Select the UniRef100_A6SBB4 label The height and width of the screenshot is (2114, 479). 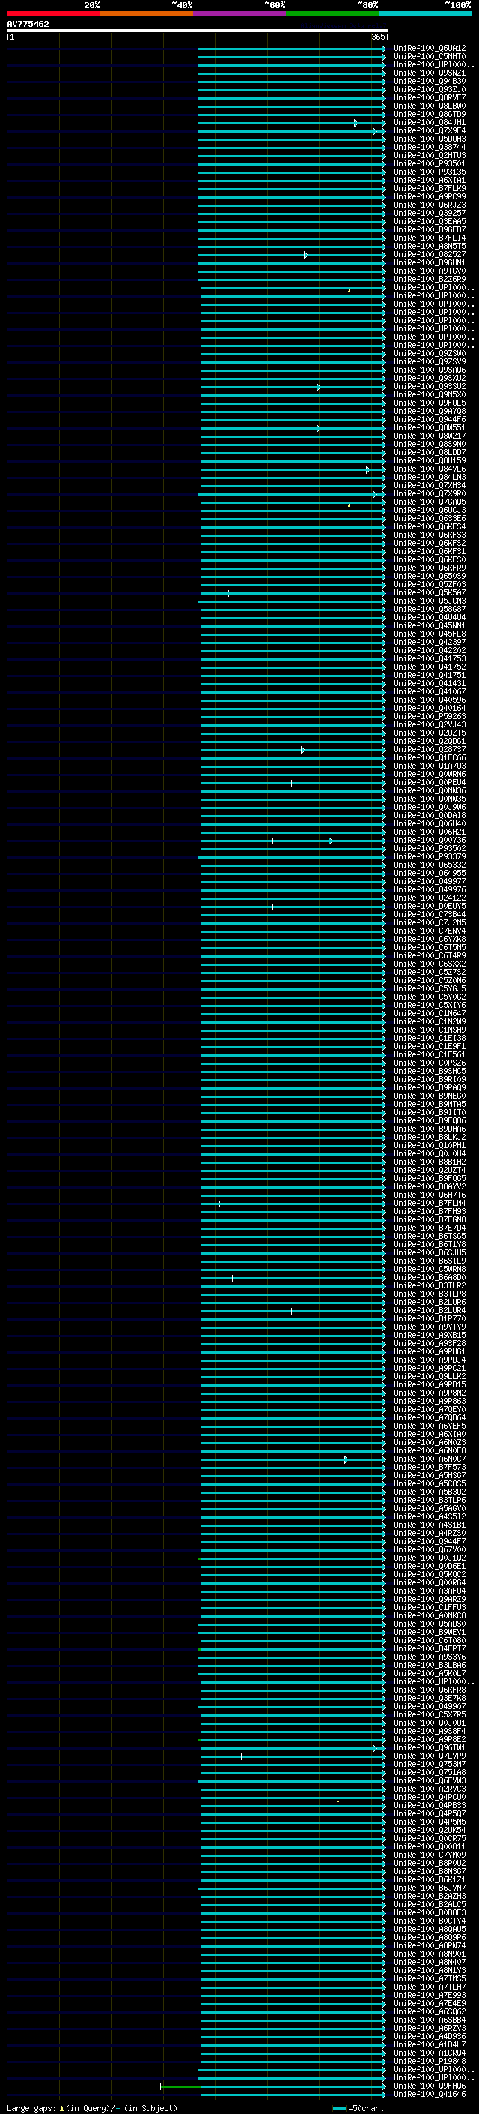(x=430, y=2020)
